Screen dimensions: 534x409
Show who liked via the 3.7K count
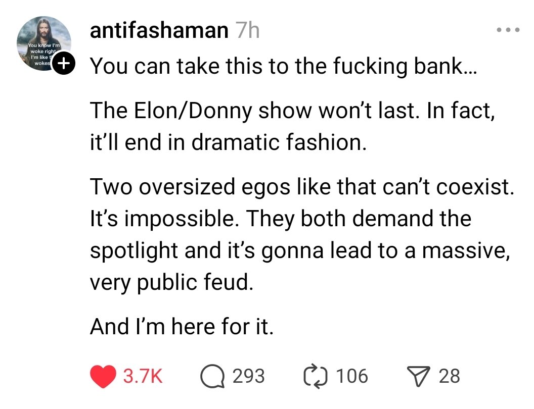[143, 376]
